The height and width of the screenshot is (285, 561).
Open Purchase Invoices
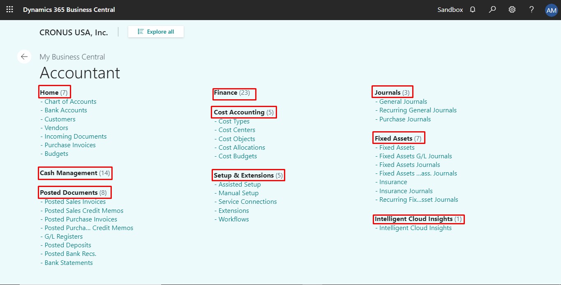coord(70,145)
